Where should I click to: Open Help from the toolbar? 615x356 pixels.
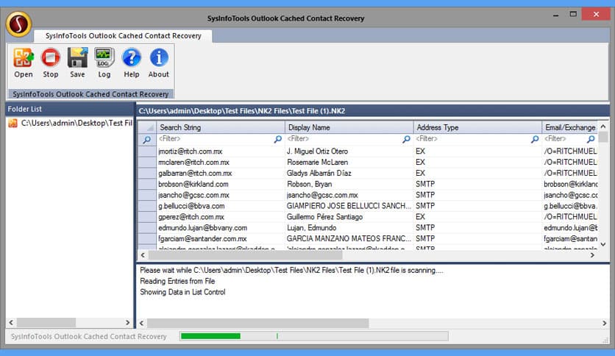(132, 63)
